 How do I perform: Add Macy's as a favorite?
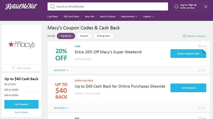tap(21, 68)
